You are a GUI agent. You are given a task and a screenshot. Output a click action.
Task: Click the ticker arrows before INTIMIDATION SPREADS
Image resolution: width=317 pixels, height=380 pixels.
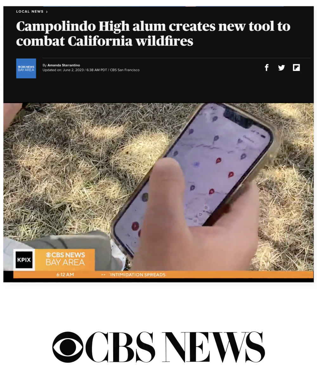point(103,275)
